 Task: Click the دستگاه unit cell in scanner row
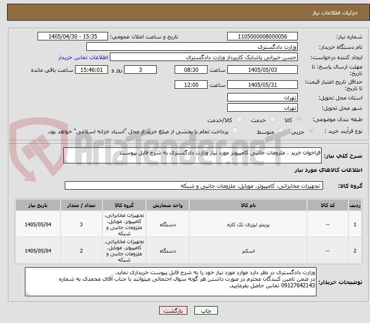[x=168, y=251]
